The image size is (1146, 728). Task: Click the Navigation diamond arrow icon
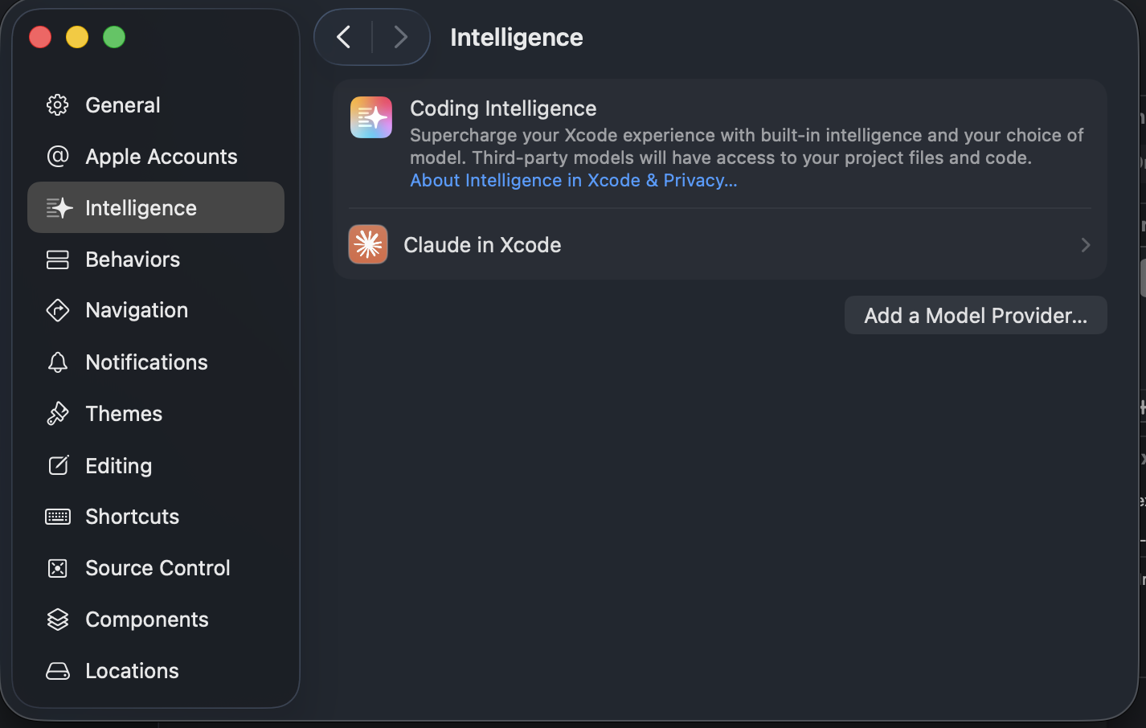58,310
